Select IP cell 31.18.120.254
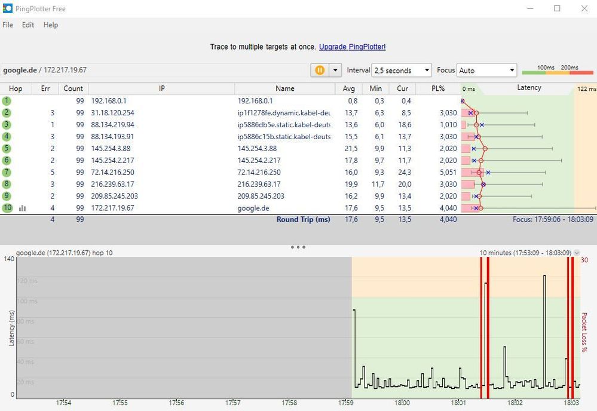597x411 pixels. coord(113,113)
